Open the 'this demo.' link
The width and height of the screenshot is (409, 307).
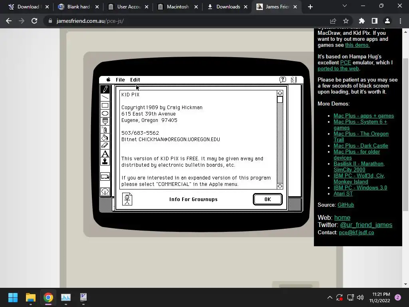pyautogui.click(x=357, y=45)
